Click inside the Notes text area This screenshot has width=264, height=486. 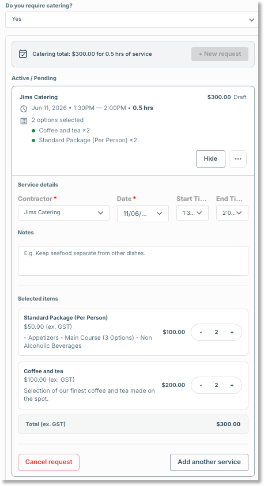click(x=133, y=261)
